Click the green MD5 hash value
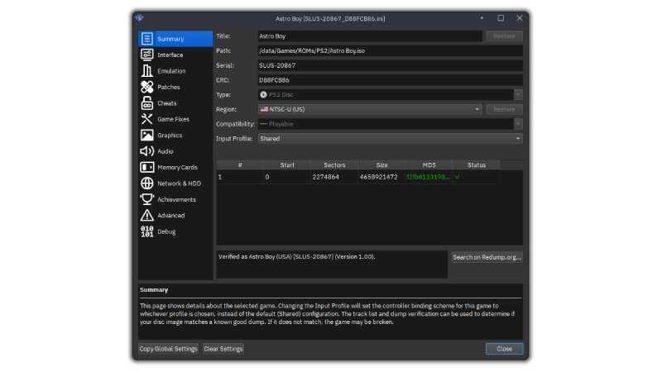Viewport: 662px width, 372px height. [x=428, y=177]
